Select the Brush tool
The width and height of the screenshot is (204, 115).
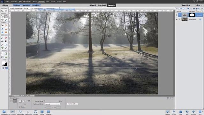pos(2,38)
